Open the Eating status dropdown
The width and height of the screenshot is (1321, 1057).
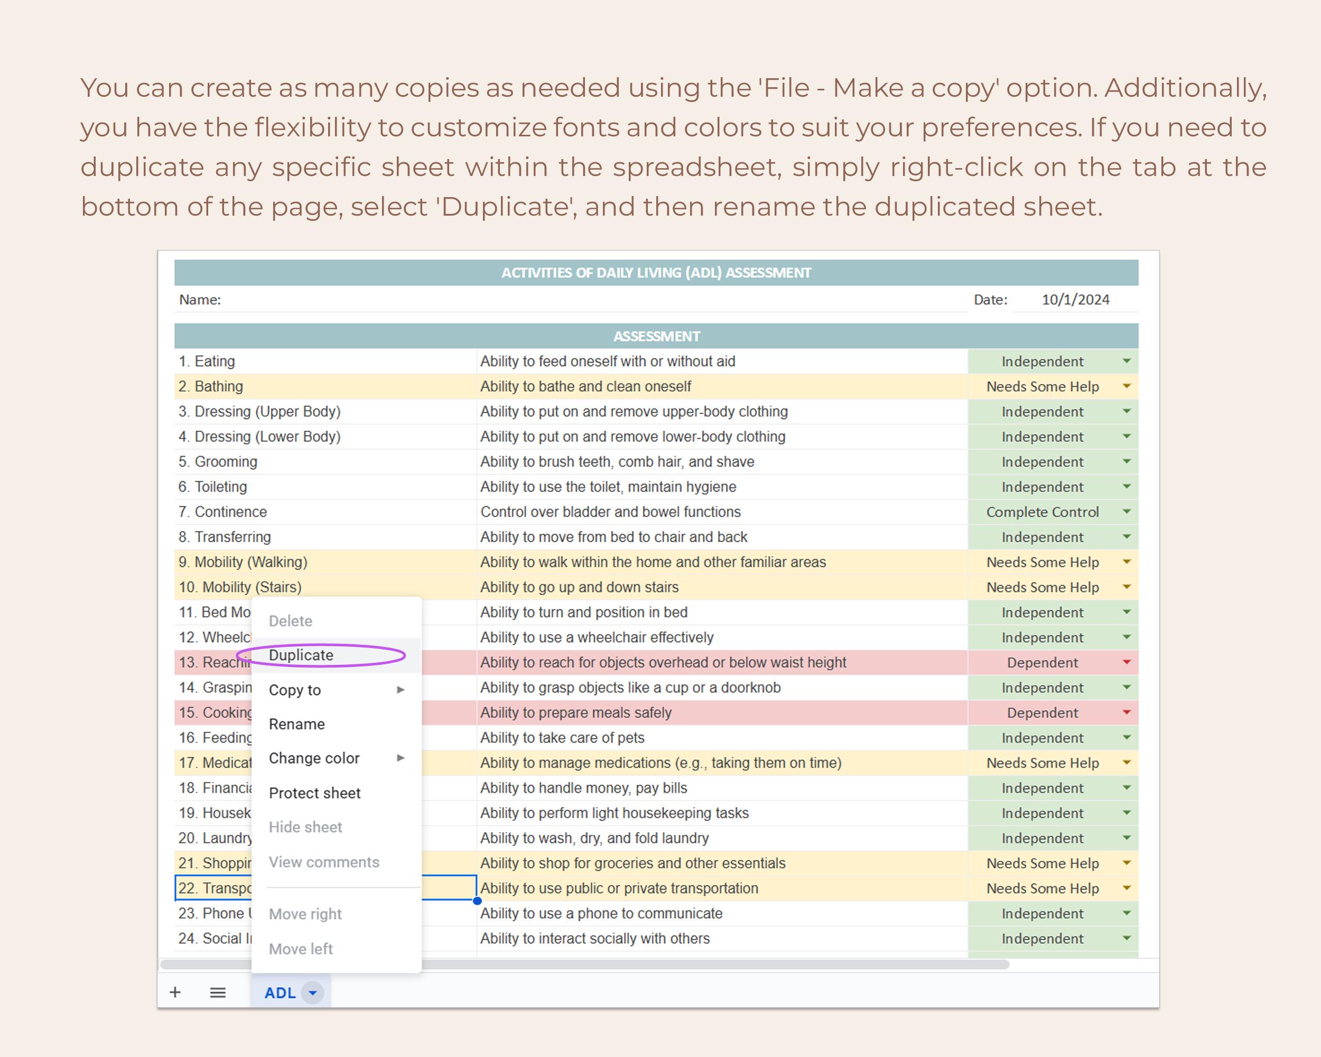pos(1127,361)
